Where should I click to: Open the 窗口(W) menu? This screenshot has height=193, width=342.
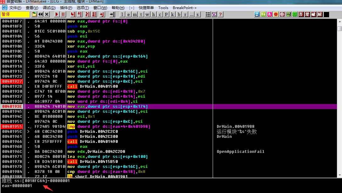point(100,8)
